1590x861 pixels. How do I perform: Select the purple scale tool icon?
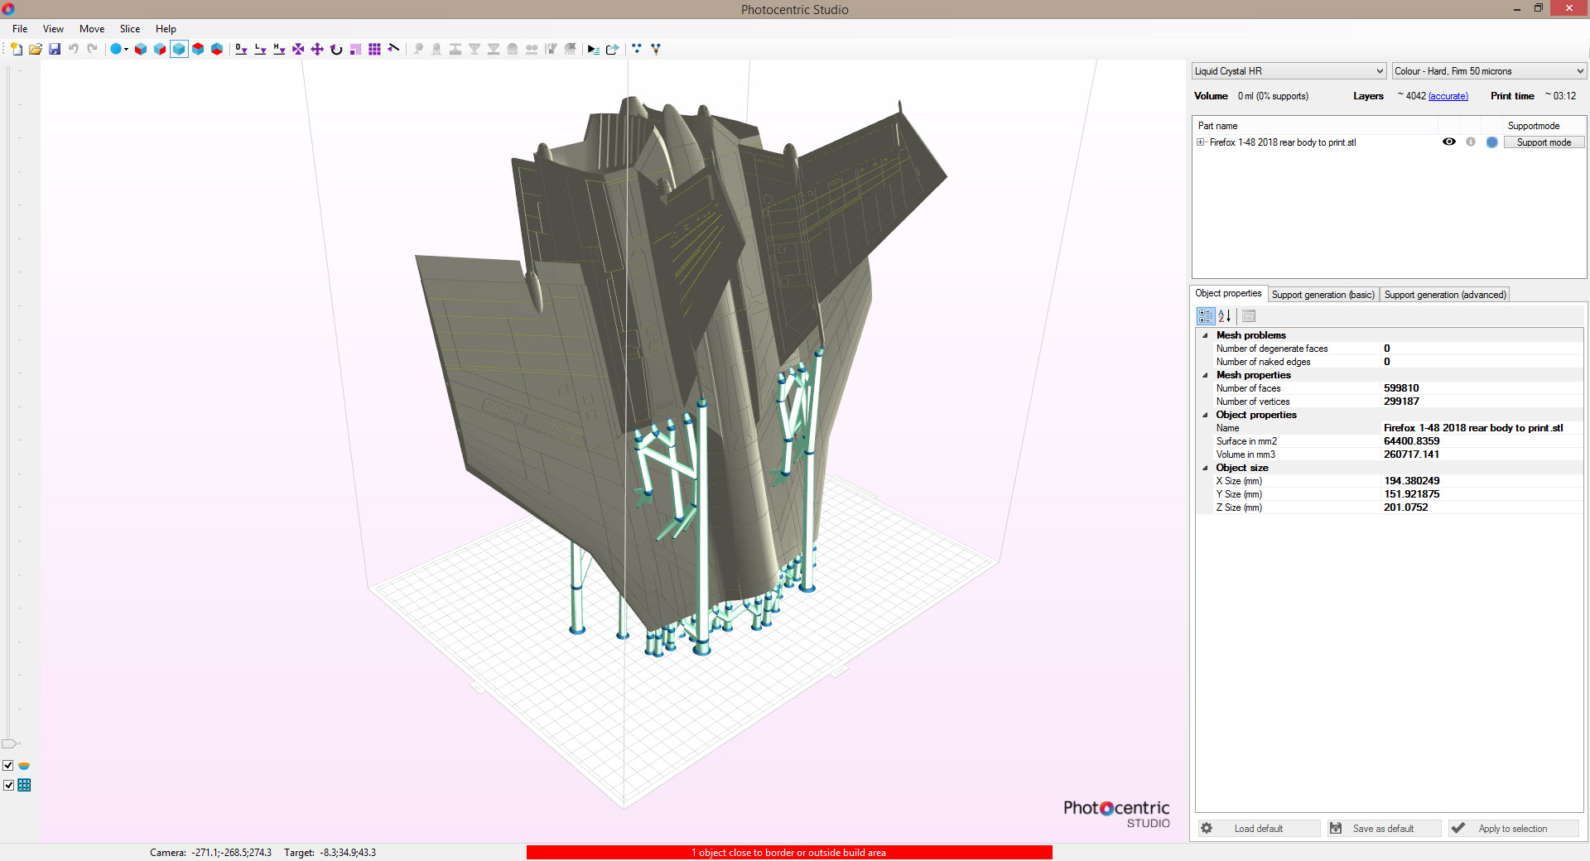pos(298,49)
